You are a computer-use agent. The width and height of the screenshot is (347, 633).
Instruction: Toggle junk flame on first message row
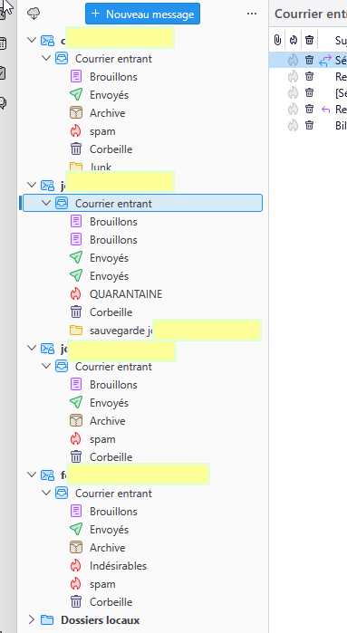pos(293,60)
